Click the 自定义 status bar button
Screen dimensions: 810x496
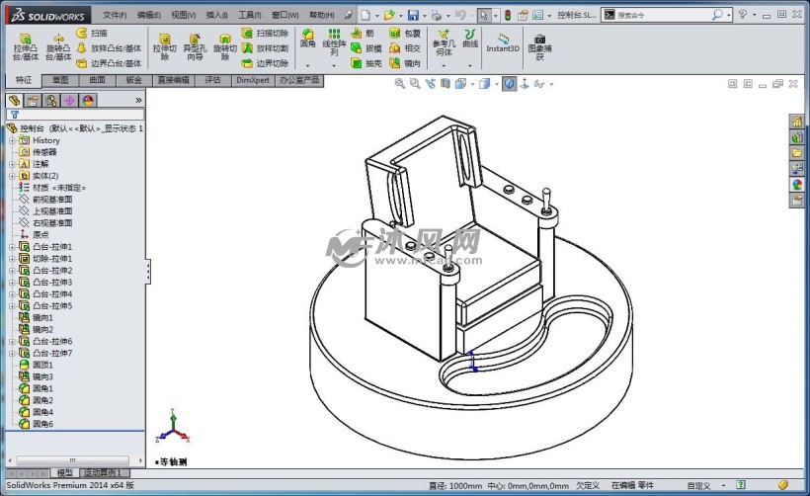pyautogui.click(x=698, y=486)
